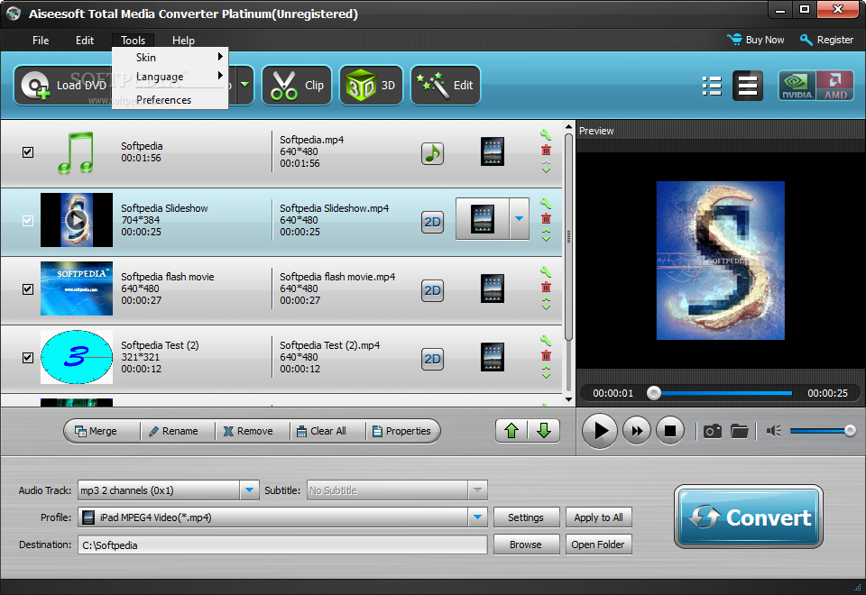The width and height of the screenshot is (866, 595).
Task: Open the File menu
Action: point(41,41)
